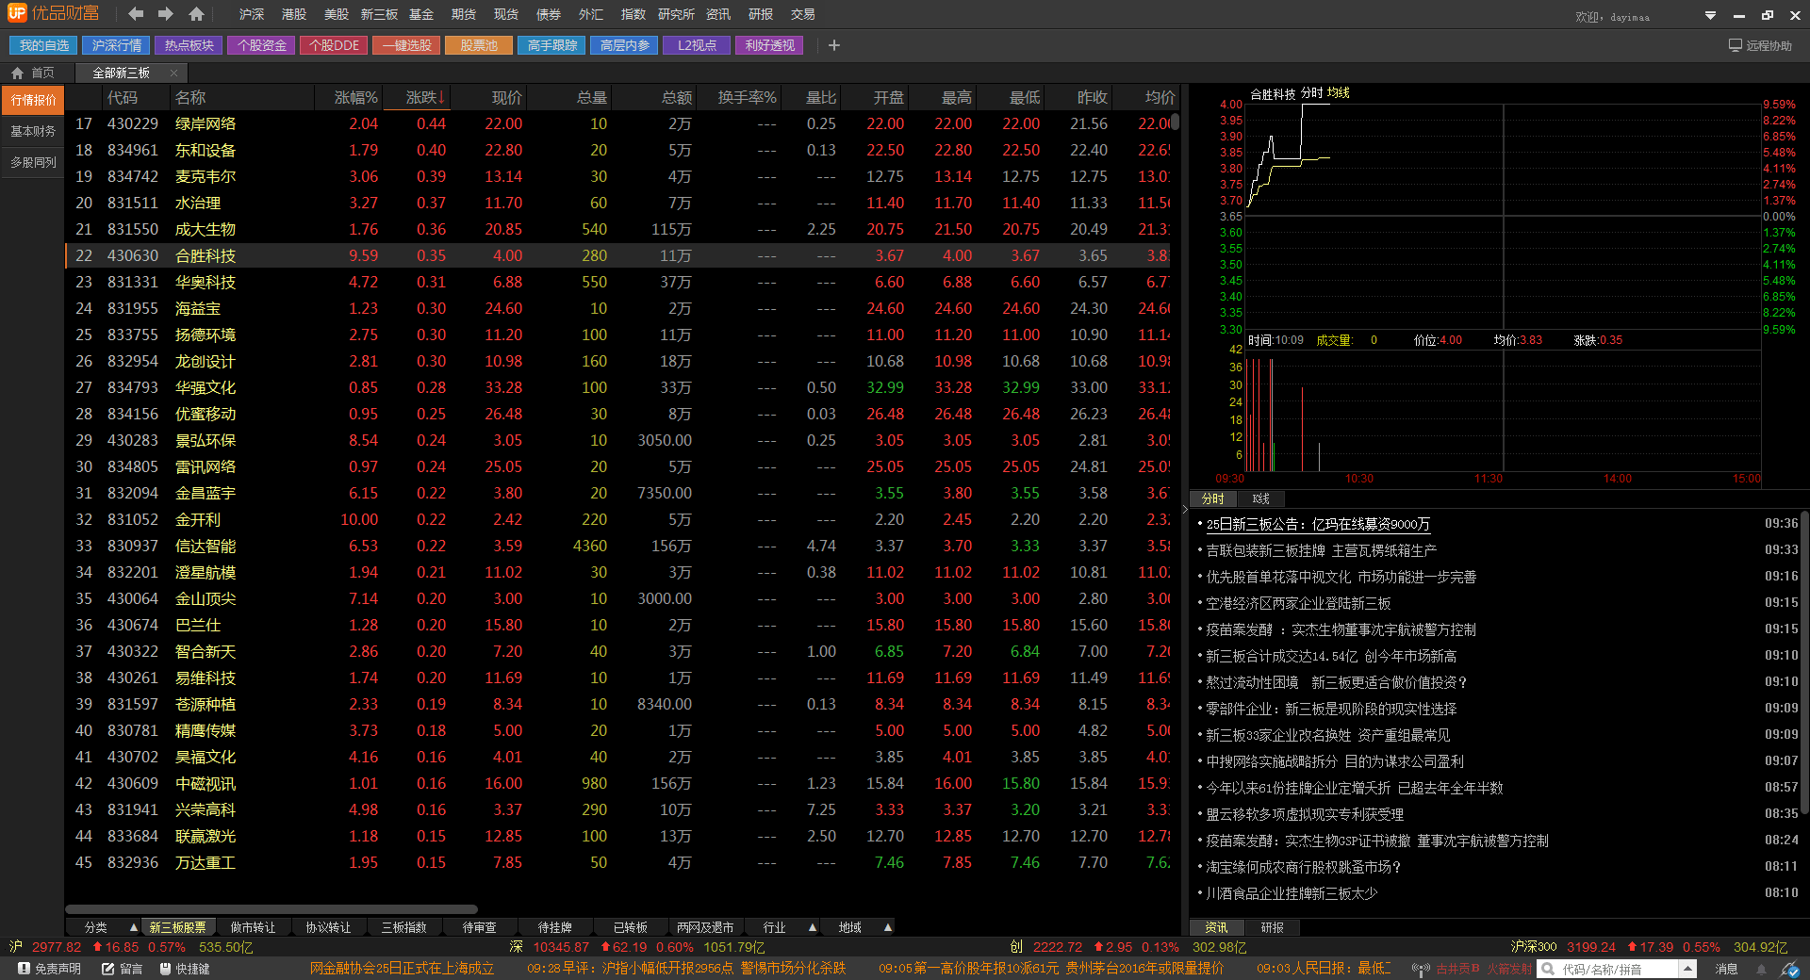Screen dimensions: 1810x980
Task: Open the 期货 top menu
Action: click(x=464, y=14)
